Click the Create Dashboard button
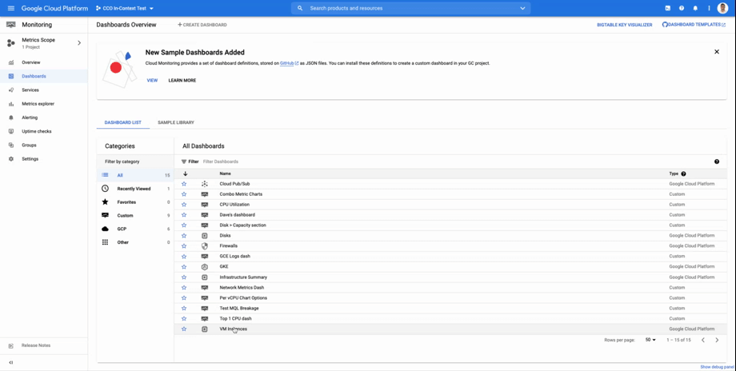The image size is (736, 371). tap(202, 25)
